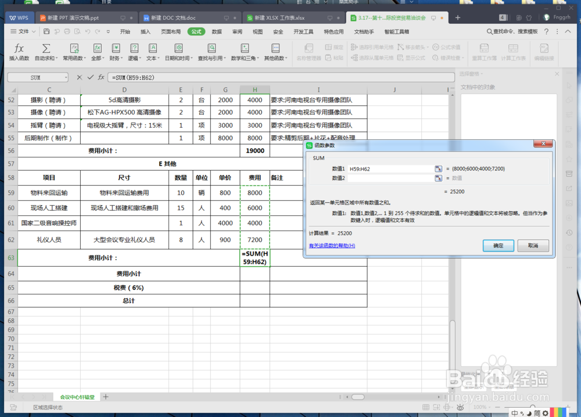The width and height of the screenshot is (581, 417).
Task: Click the Recalculate Workbook (重算工作簿) icon
Action: point(484,49)
